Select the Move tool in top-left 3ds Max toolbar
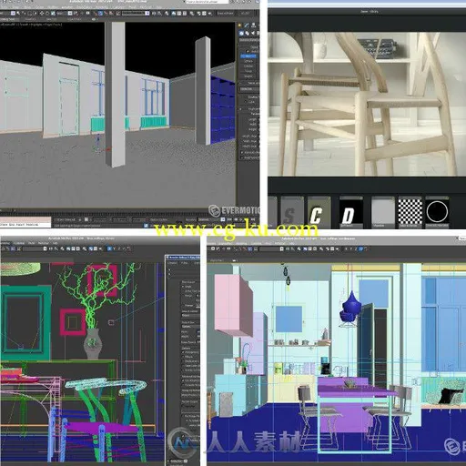Image resolution: width=466 pixels, height=466 pixels. [42, 14]
